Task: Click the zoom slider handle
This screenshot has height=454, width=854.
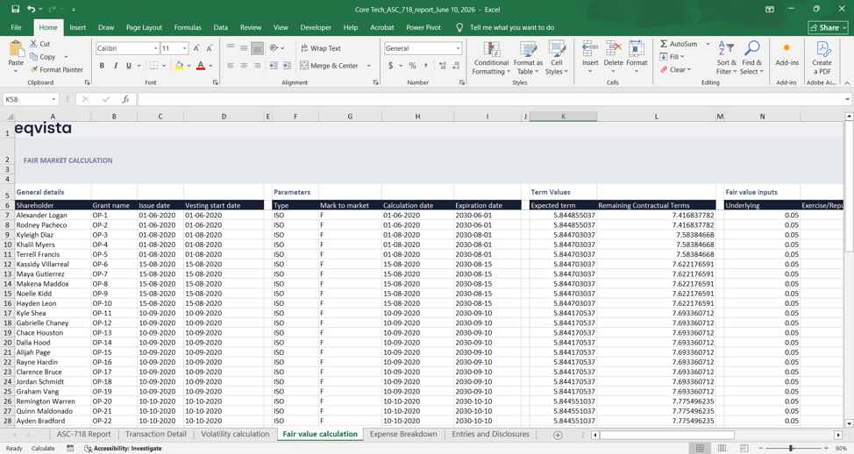Action: point(791,448)
